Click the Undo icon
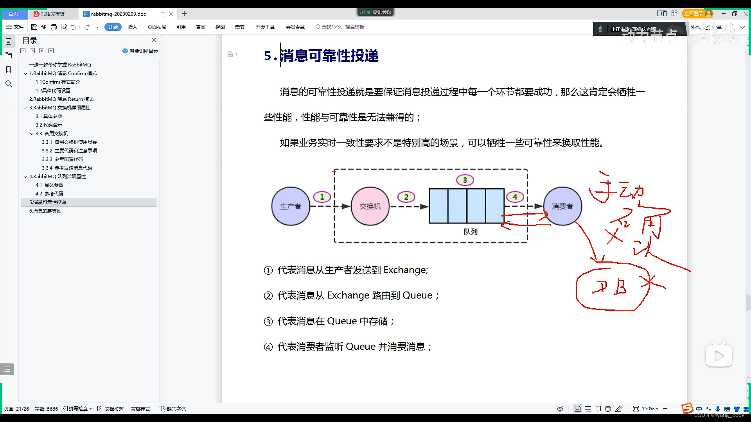The width and height of the screenshot is (751, 422). (x=74, y=27)
